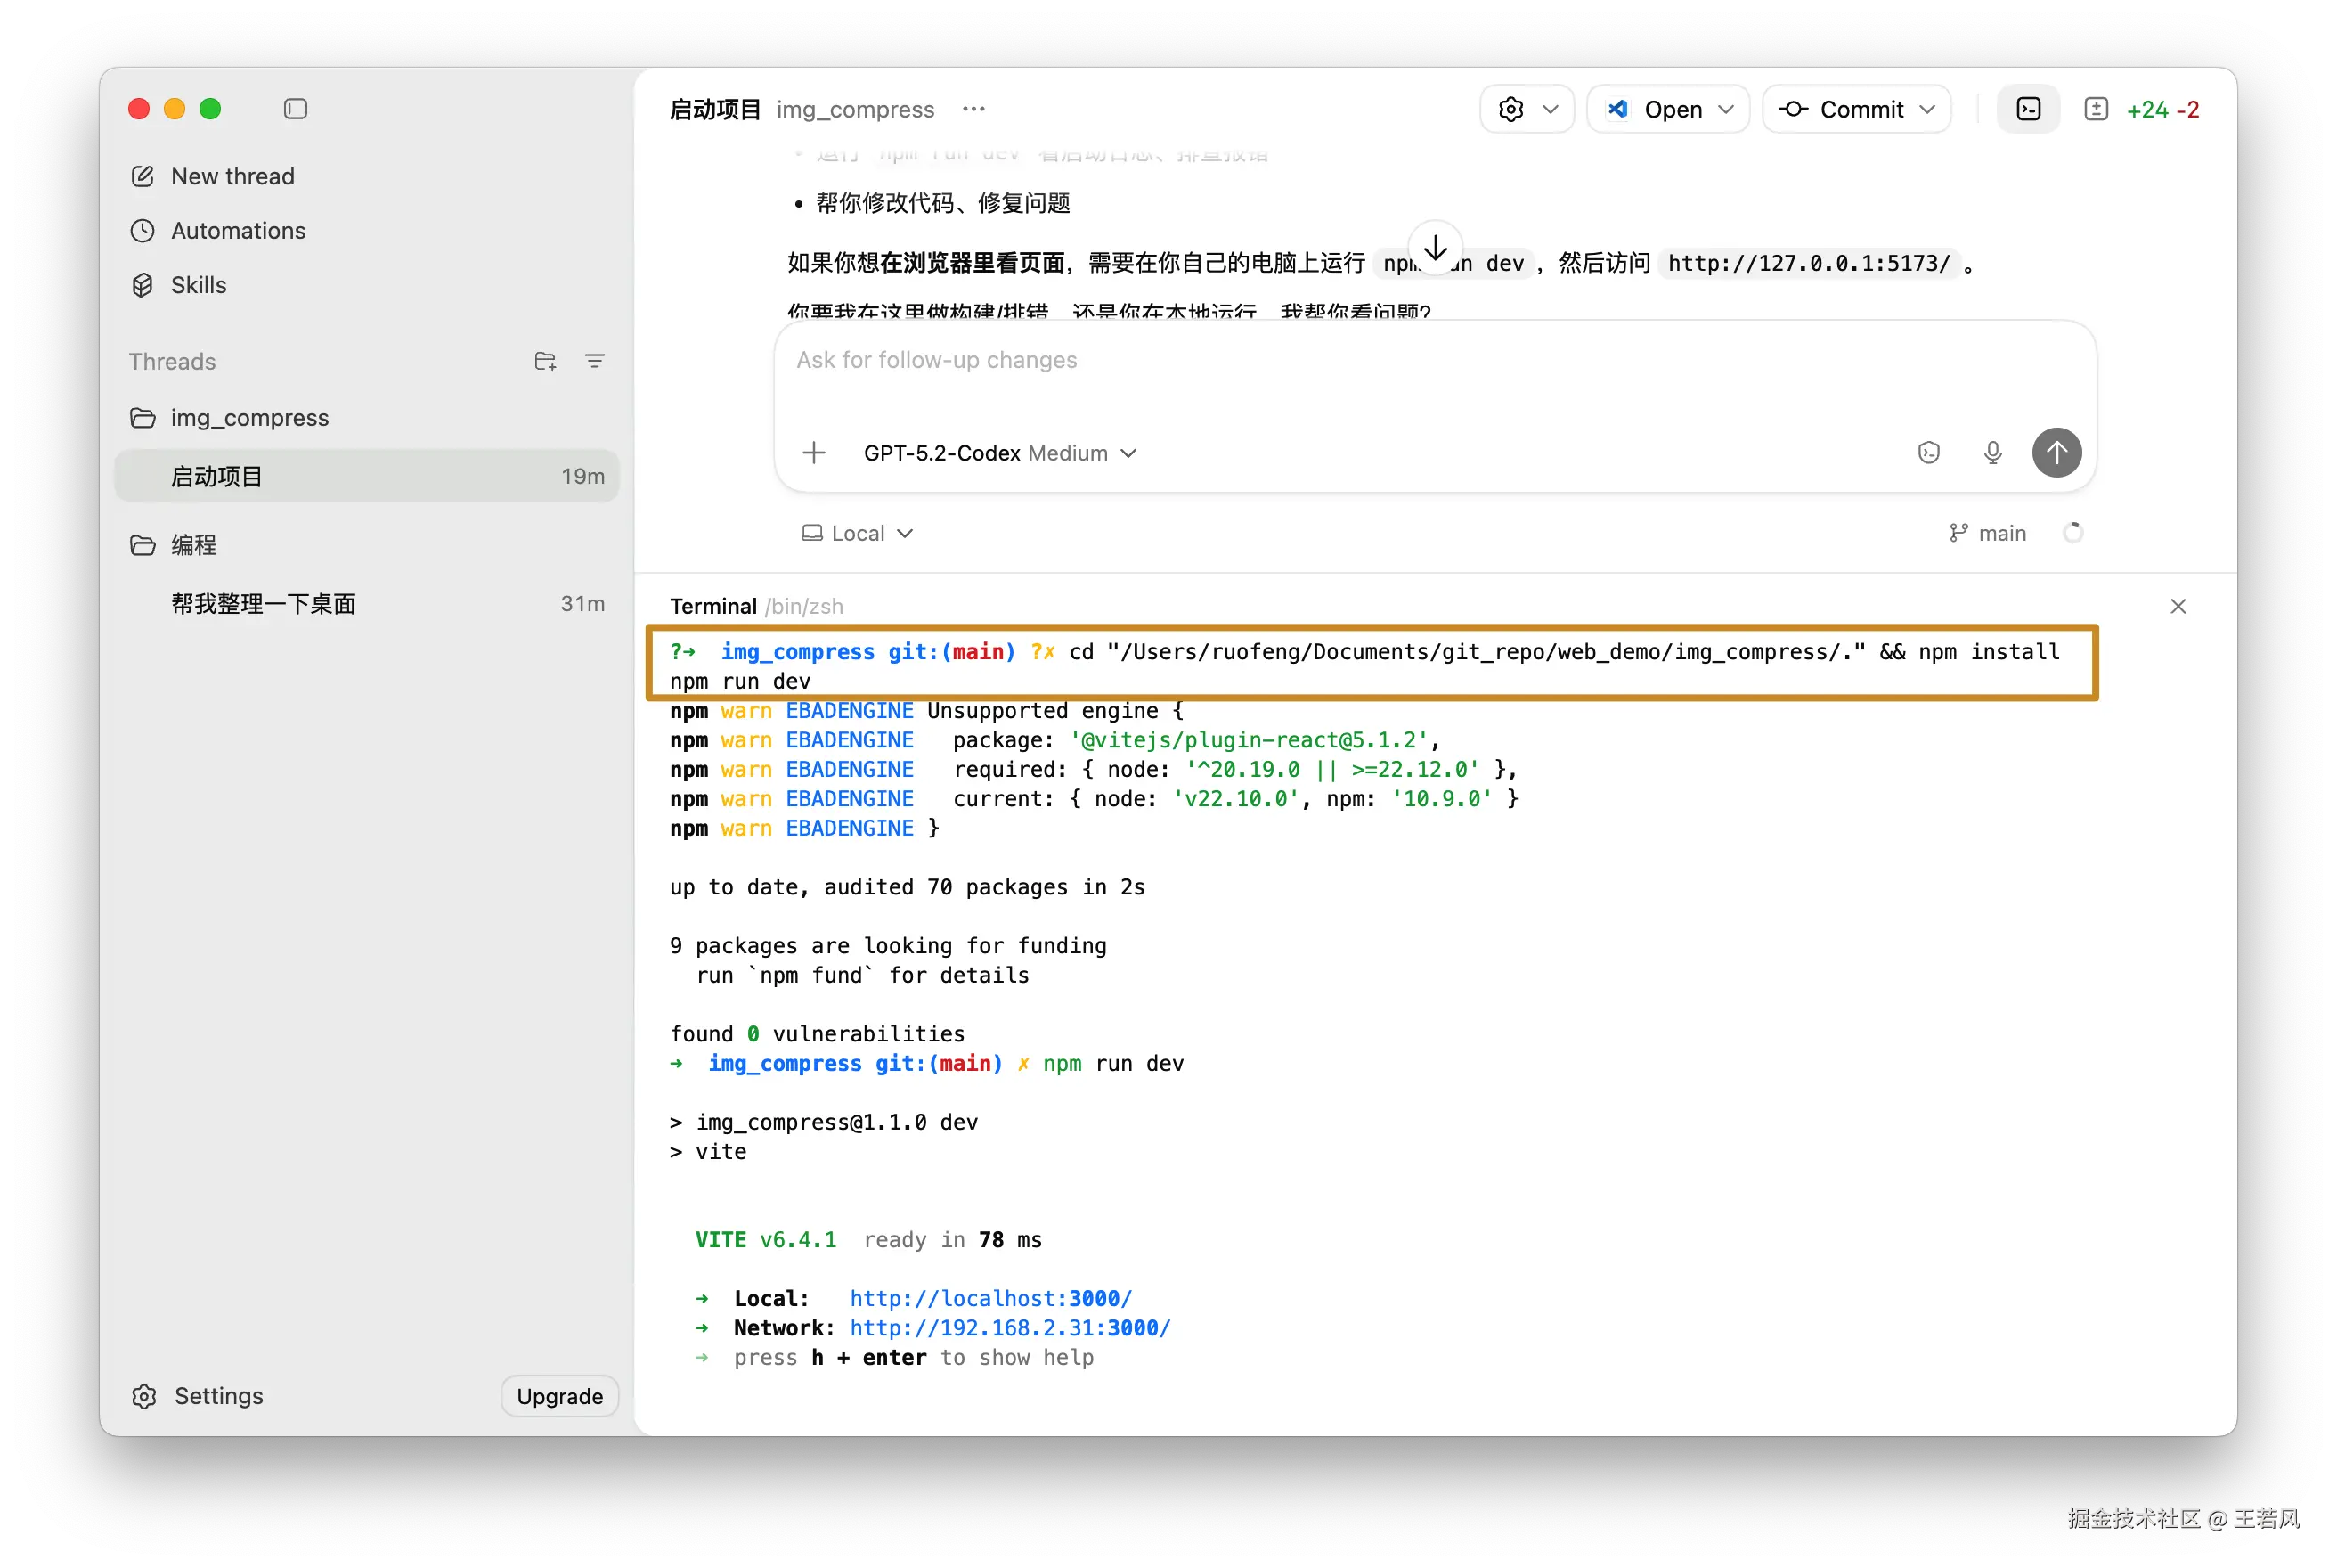Click the Upgrade button
The width and height of the screenshot is (2337, 1568).
[560, 1396]
